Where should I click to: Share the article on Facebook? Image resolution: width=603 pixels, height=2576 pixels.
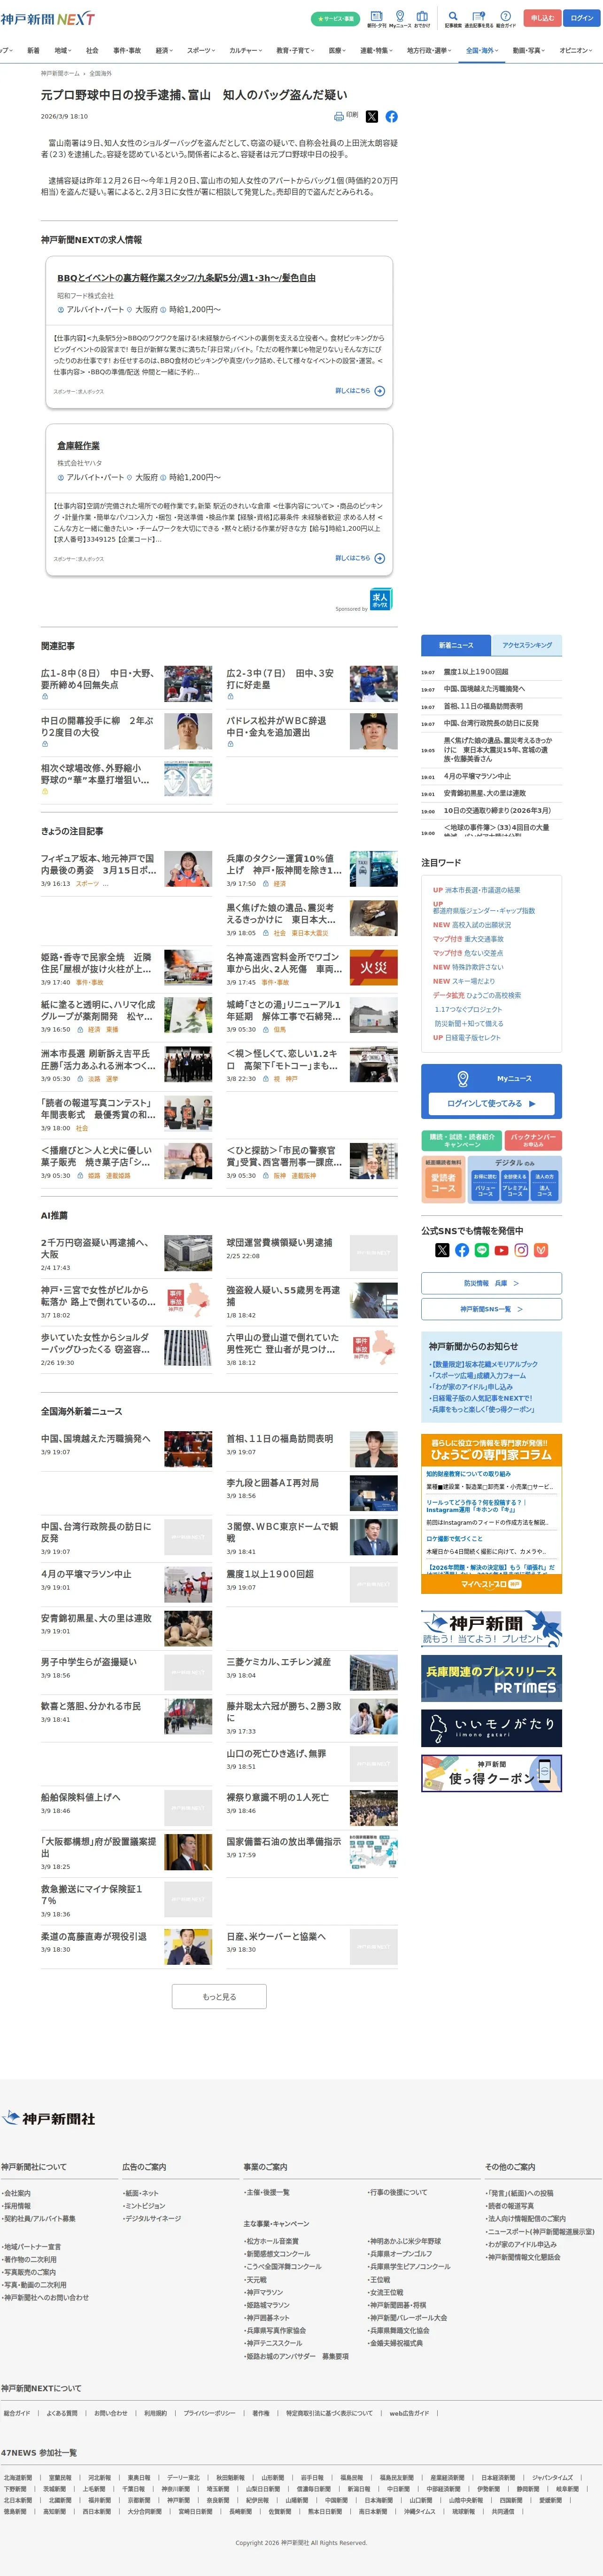391,117
